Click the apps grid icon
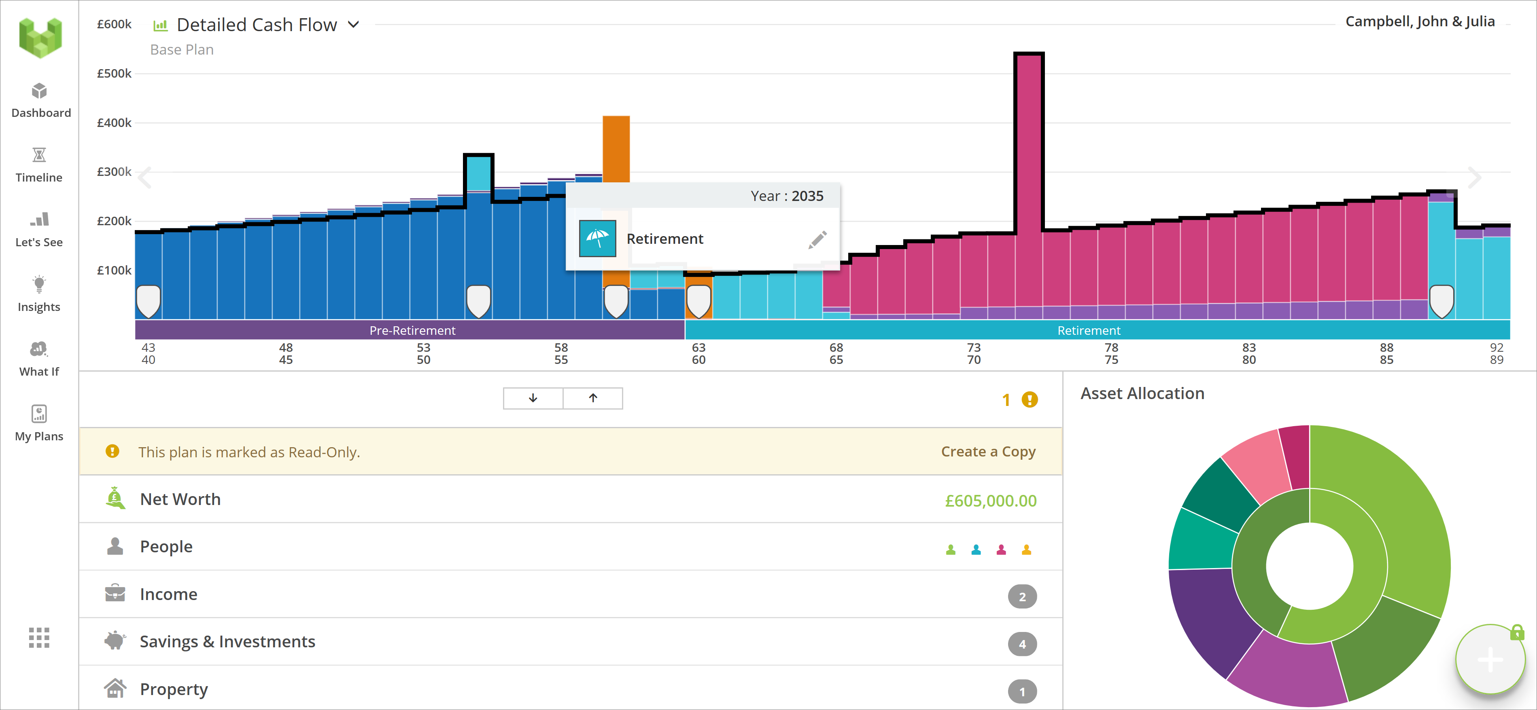Screen dimensions: 1537x710 point(39,637)
